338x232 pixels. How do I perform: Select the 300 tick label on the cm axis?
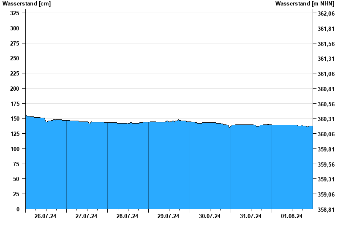(15, 28)
